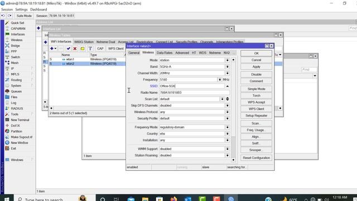Screen dimensions: 357x201
Task: Click the undo arrow in top toolbar
Action: [x=3, y=16]
